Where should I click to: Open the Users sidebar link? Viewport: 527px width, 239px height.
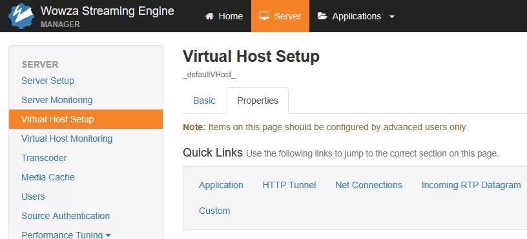point(33,196)
